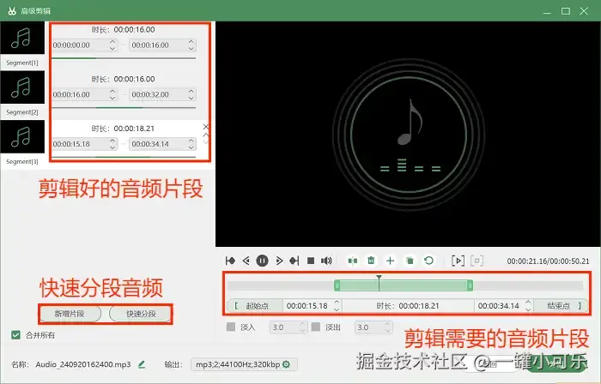Increase Segment[2] start time 00:00:16.00
The width and height of the screenshot is (601, 384).
tap(112, 91)
